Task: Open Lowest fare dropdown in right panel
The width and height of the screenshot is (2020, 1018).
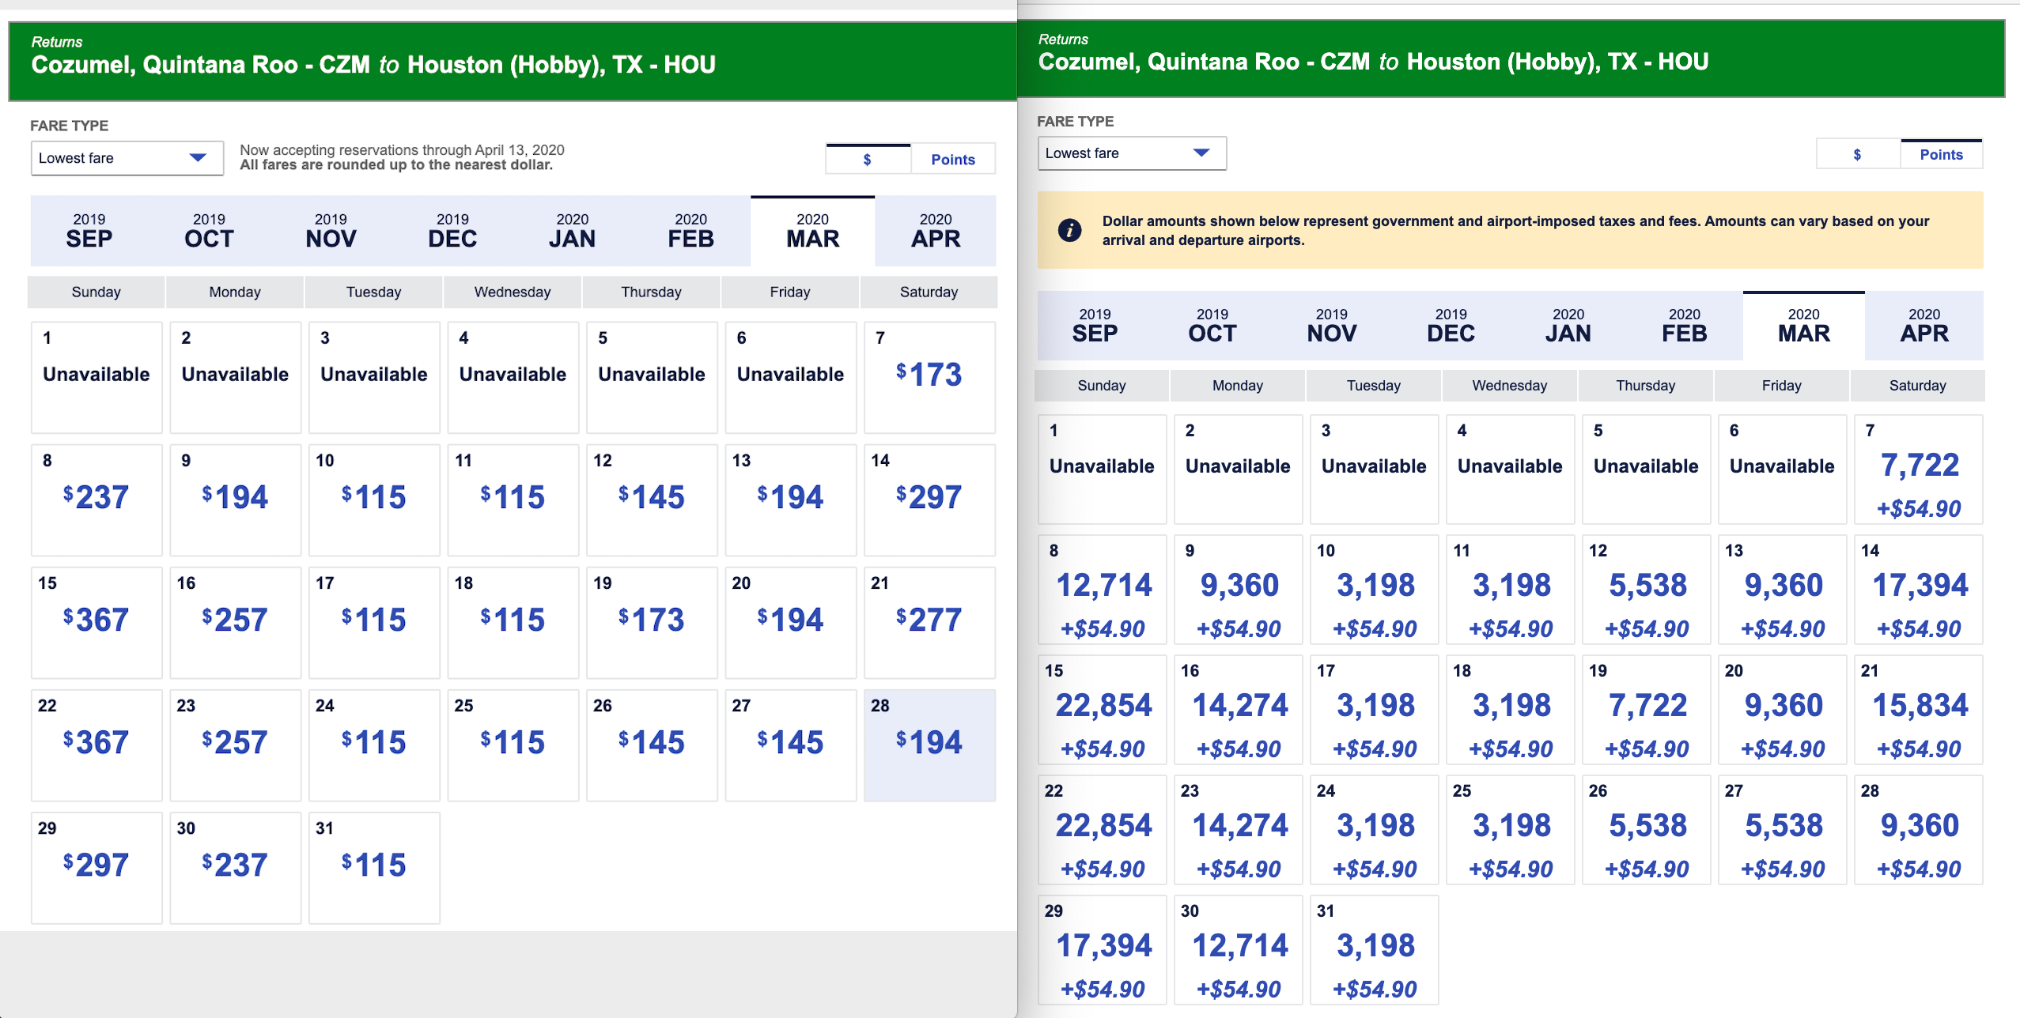Action: [x=1131, y=153]
